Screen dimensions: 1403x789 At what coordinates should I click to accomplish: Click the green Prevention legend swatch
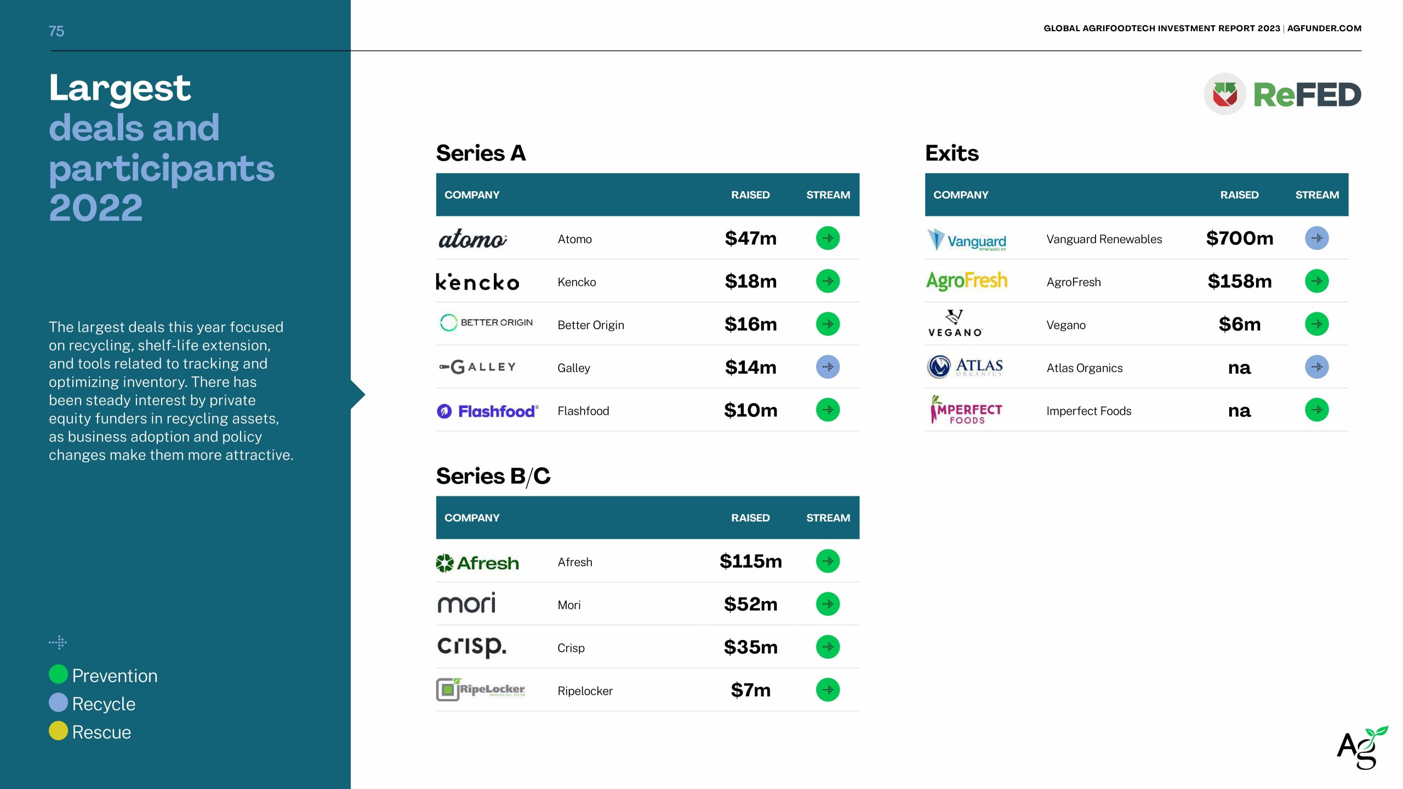click(x=58, y=674)
